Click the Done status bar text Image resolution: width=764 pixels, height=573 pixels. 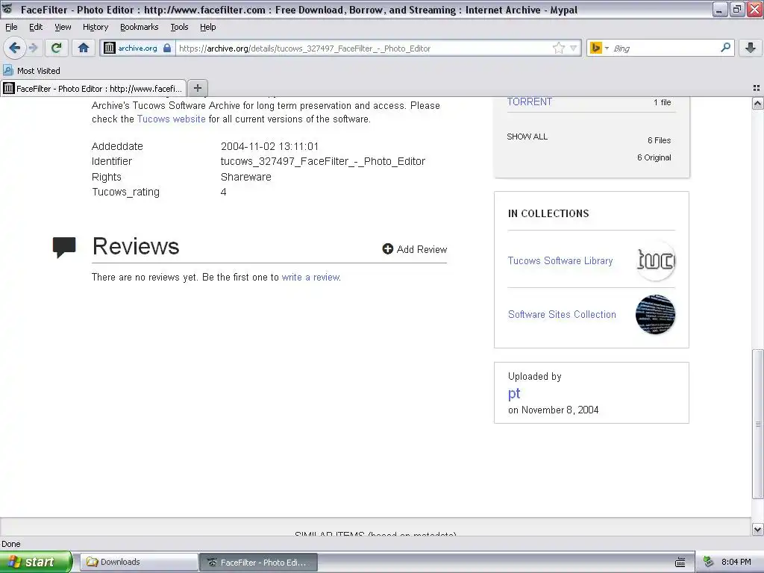[10, 544]
